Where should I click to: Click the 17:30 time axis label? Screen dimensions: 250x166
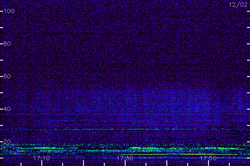125,158
